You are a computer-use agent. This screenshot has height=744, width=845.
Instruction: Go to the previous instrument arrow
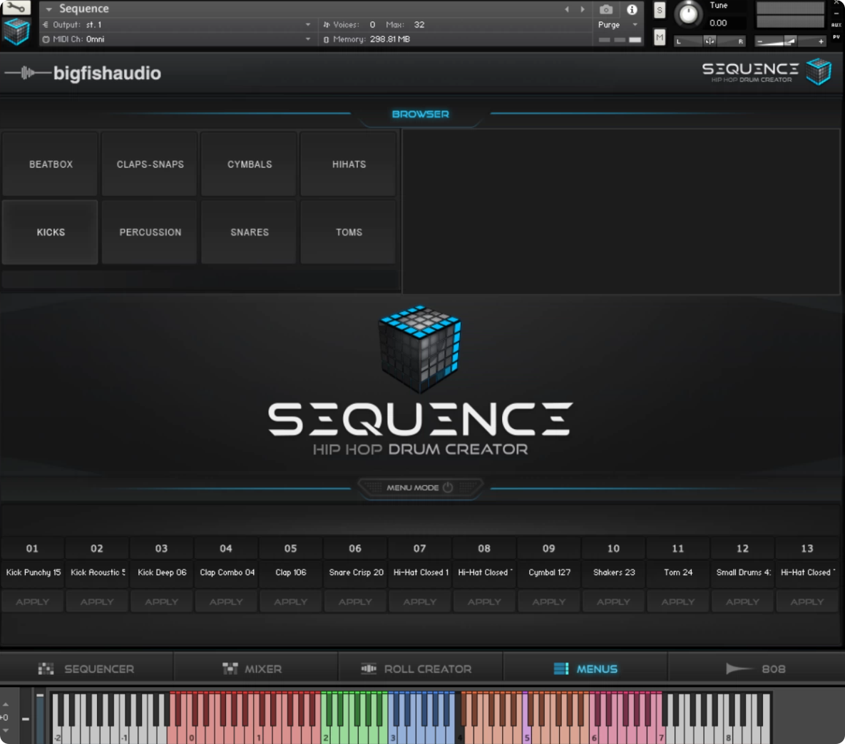click(x=567, y=9)
